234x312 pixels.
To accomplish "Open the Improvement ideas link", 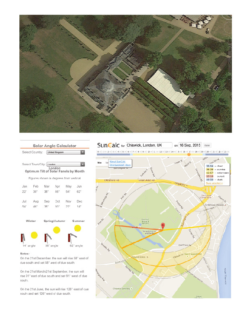I will point(120,165).
